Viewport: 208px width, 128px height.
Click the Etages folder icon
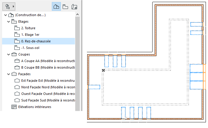14,21
